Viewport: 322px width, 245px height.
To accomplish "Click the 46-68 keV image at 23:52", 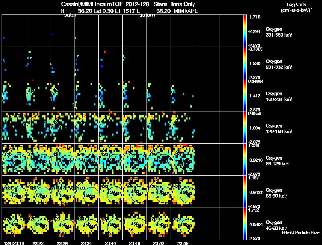I will pyautogui.click(x=159, y=224).
